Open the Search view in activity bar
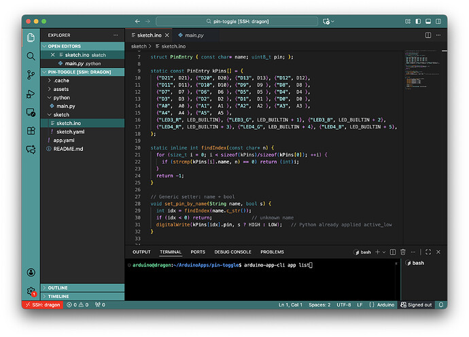 click(31, 56)
